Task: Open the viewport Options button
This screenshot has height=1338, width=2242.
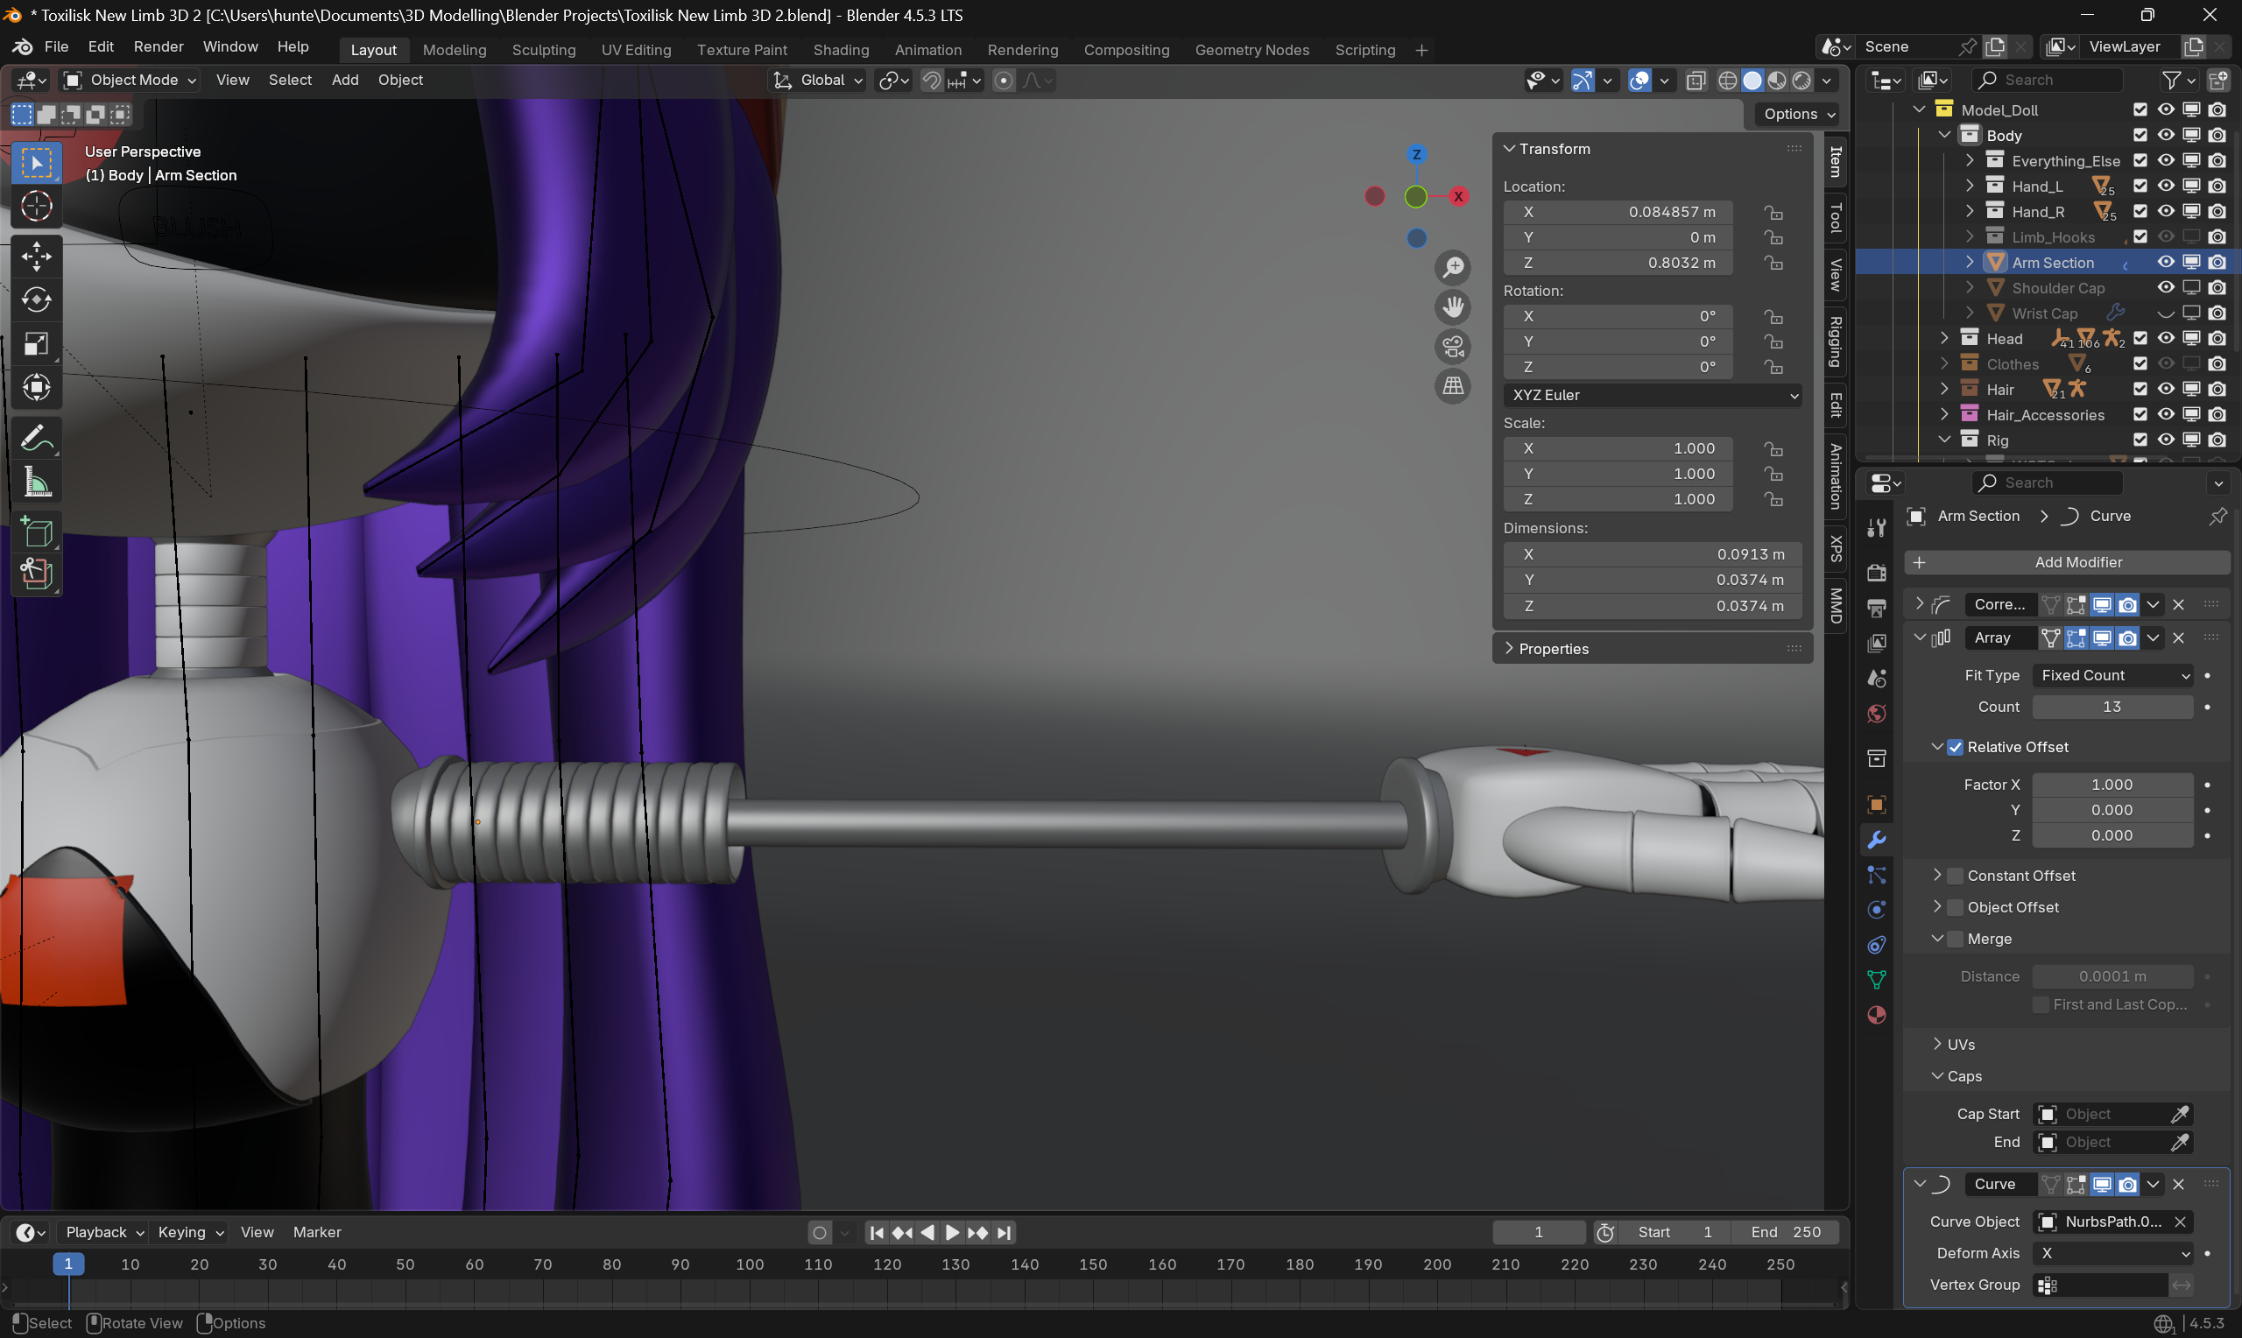Action: point(1799,114)
